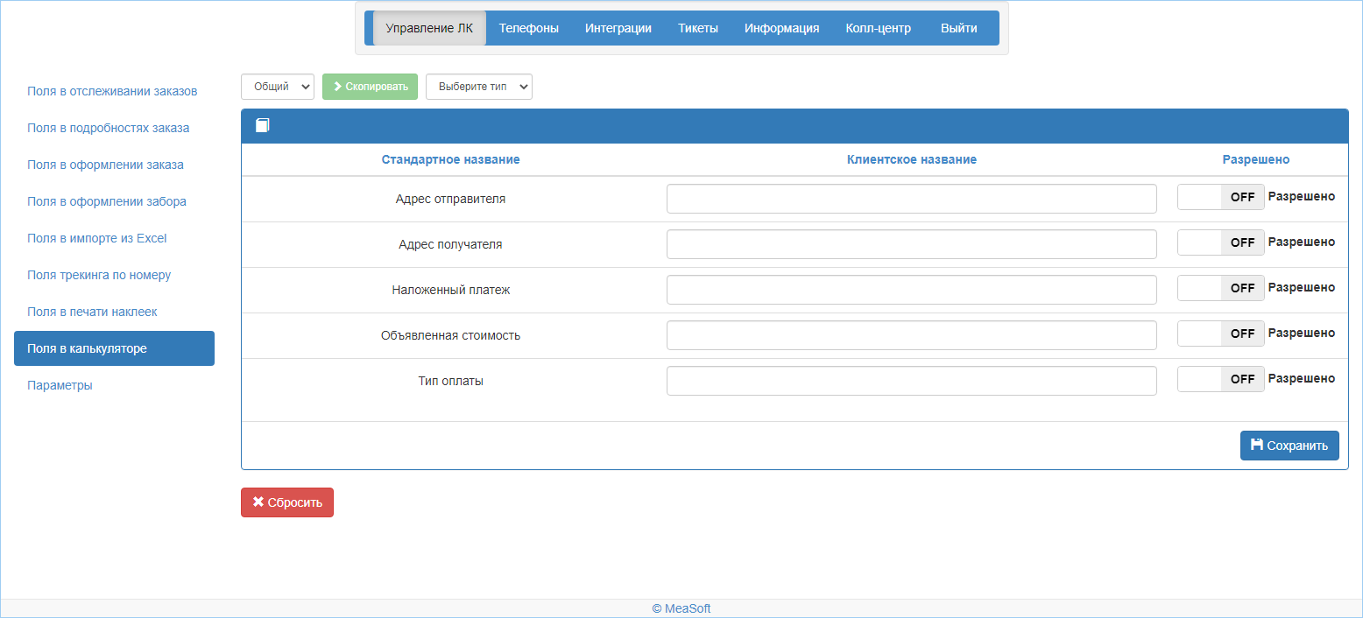This screenshot has height=618, width=1363.
Task: Toggle Разрешено switch for Адрес получателя
Action: pos(1221,242)
